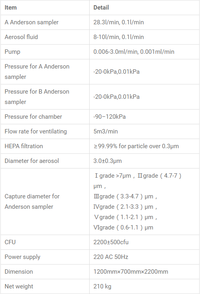Click the ≥99.99% particle filtration detail
This screenshot has width=200, height=294.
(x=136, y=146)
